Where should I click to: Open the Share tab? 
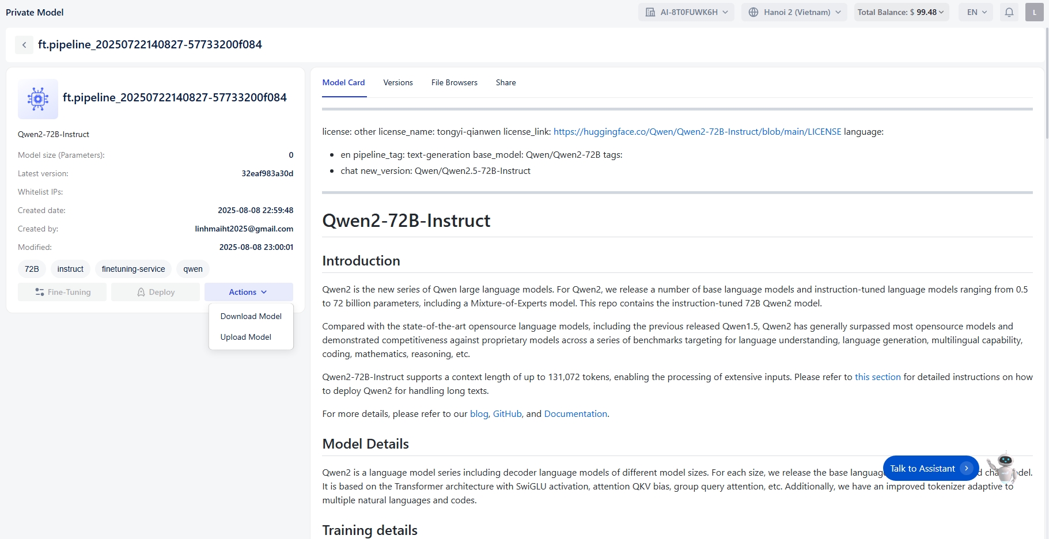pos(505,82)
